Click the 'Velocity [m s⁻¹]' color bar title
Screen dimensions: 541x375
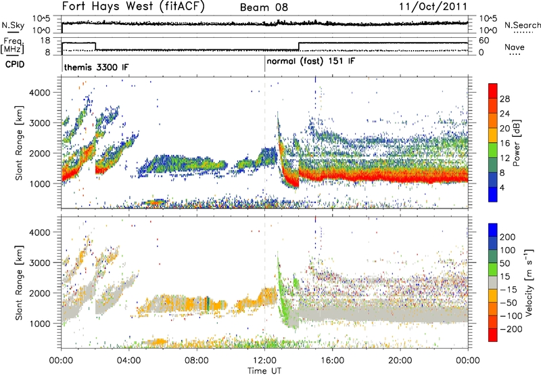point(528,282)
